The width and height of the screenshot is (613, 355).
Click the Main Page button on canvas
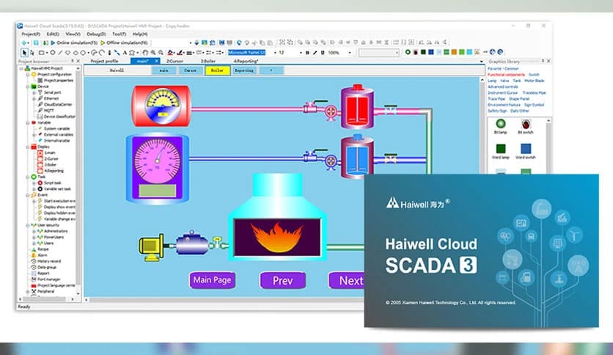[213, 280]
